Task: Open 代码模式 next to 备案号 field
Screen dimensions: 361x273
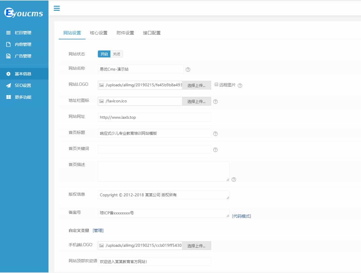Action: pyautogui.click(x=241, y=216)
